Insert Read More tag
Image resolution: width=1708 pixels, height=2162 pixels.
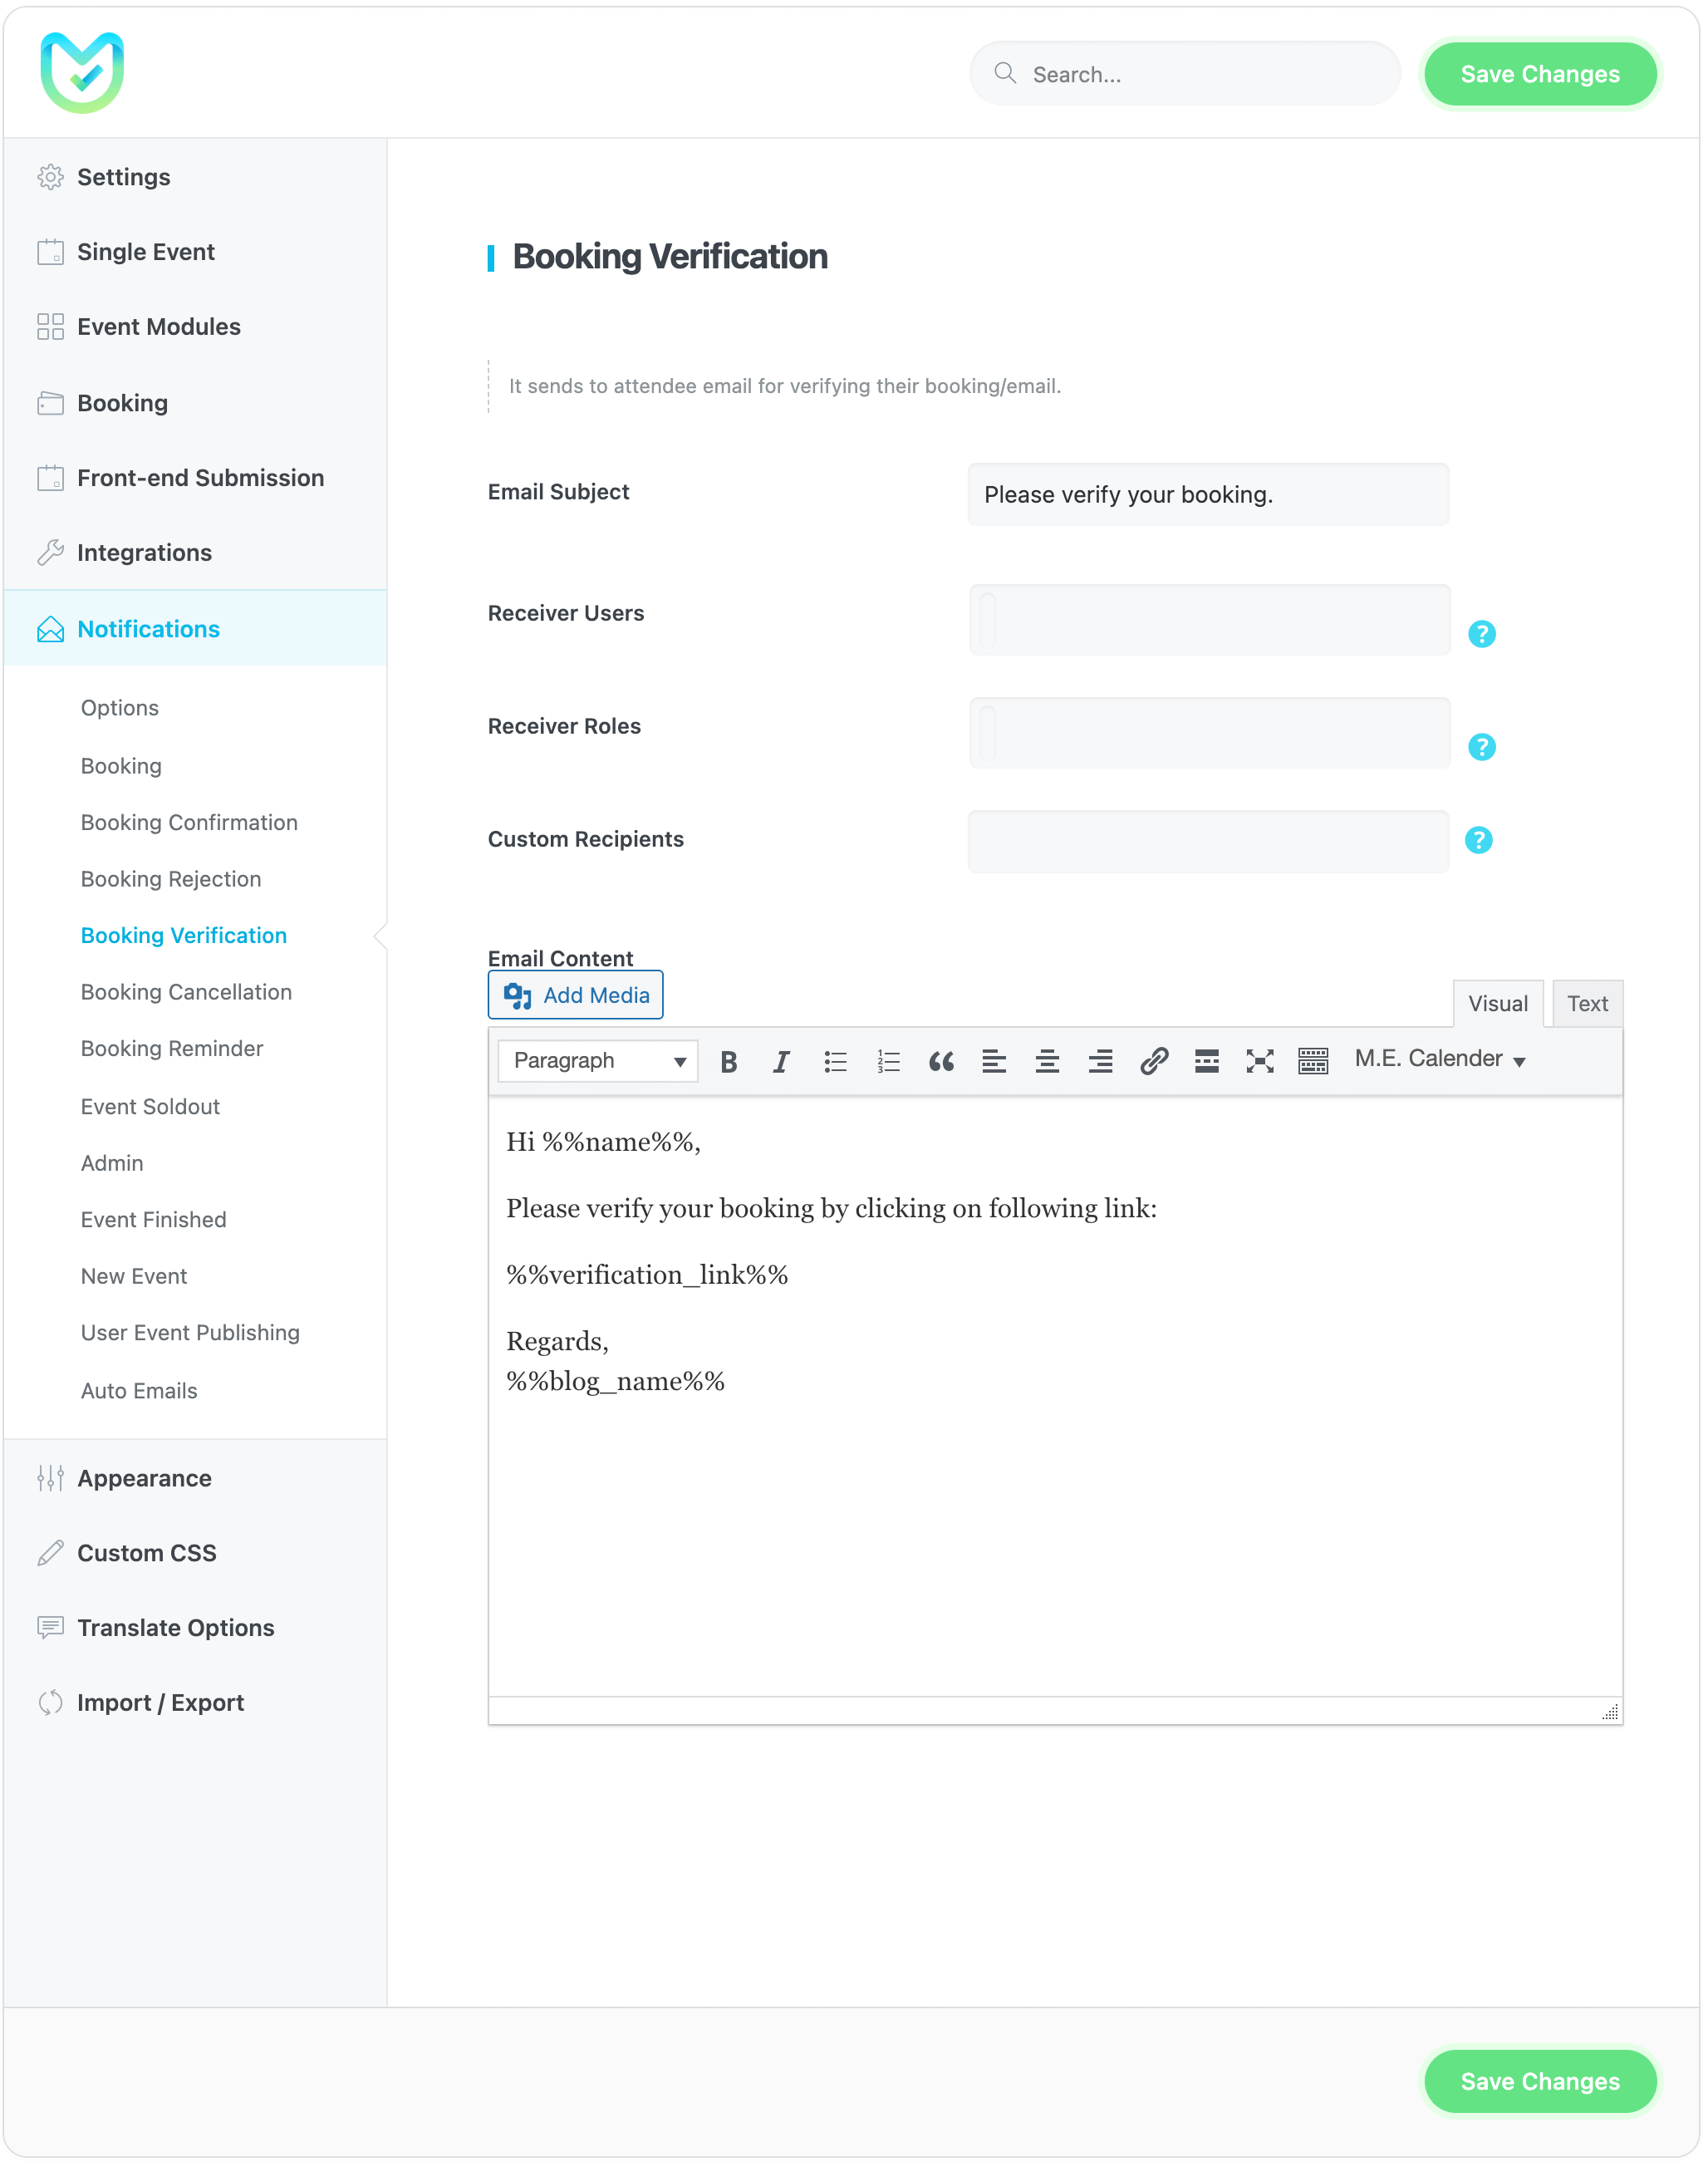tap(1207, 1061)
